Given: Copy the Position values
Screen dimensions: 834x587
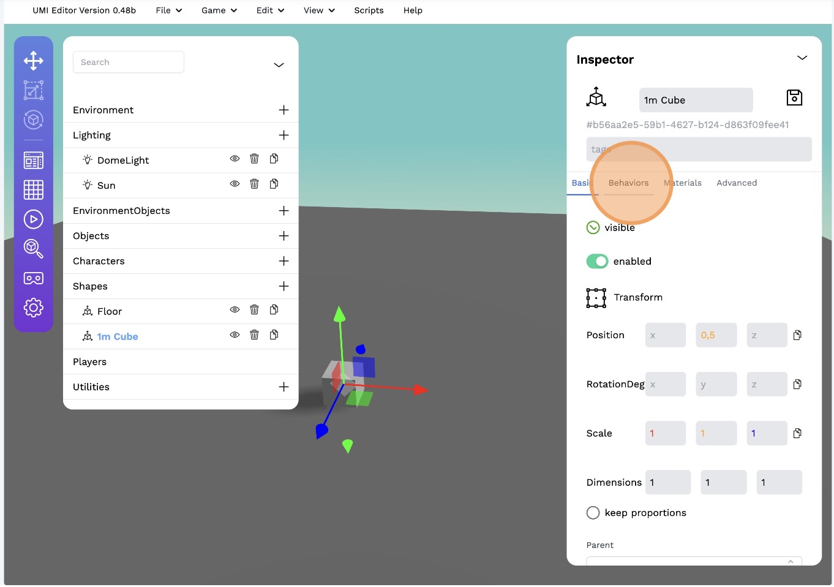Looking at the screenshot, I should click(797, 335).
